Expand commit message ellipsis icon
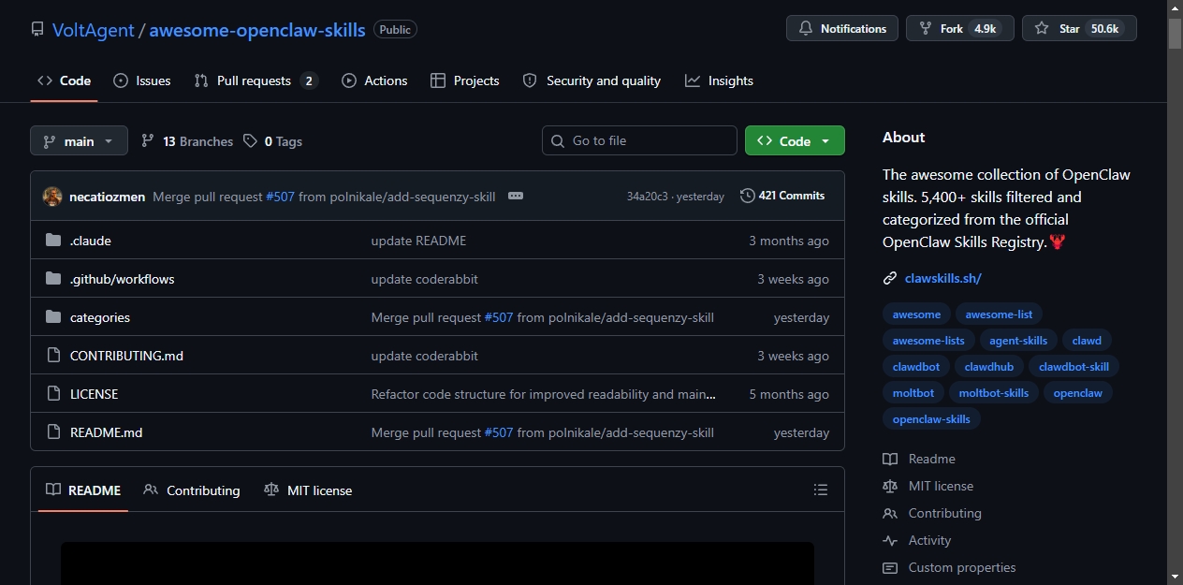The height and width of the screenshot is (585, 1183). (x=516, y=196)
